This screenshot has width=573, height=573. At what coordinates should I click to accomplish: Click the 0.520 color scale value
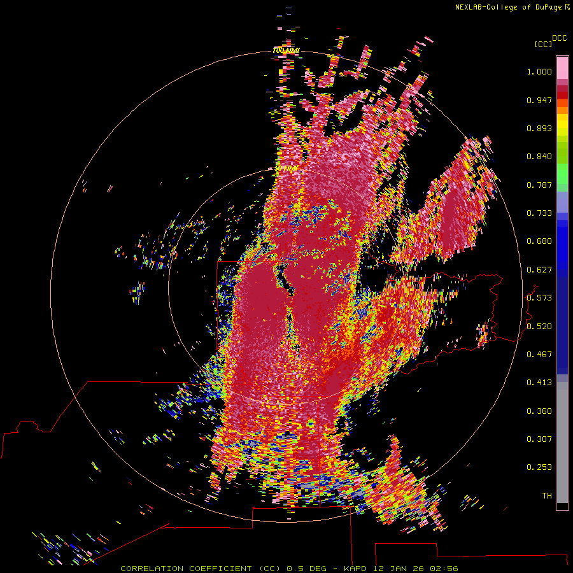539,327
